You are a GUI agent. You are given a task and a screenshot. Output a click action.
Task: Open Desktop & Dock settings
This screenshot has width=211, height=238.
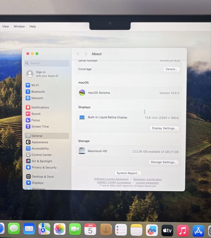click(x=40, y=176)
